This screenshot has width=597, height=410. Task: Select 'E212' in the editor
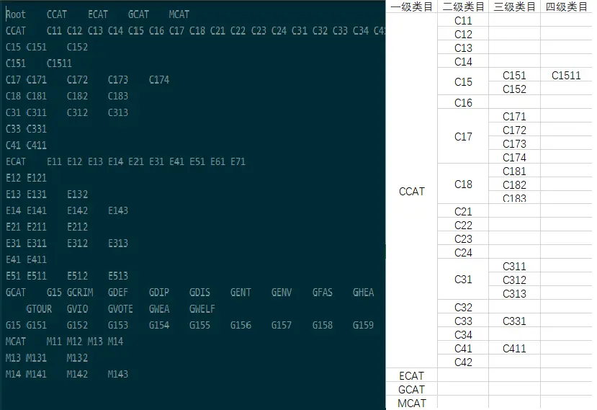click(77, 227)
